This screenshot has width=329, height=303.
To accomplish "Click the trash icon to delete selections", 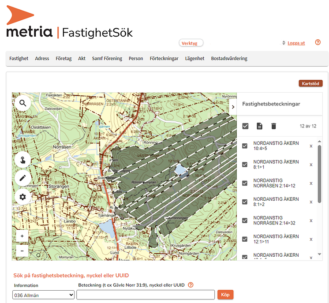I will (273, 126).
